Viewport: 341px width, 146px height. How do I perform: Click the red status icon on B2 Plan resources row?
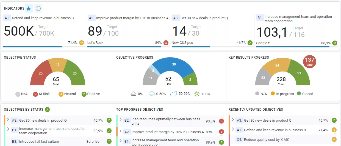[x=221, y=121]
